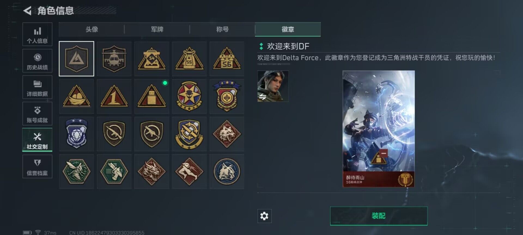Open 账号成就 account achievements
Viewport: 523px width, 235px height.
click(37, 113)
